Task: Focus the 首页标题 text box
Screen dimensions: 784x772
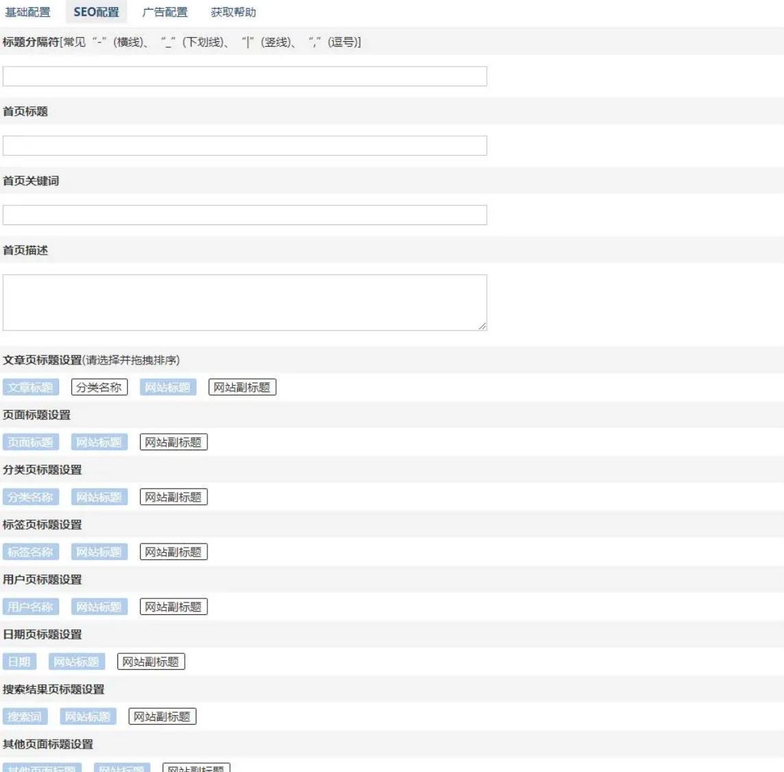Action: (244, 145)
